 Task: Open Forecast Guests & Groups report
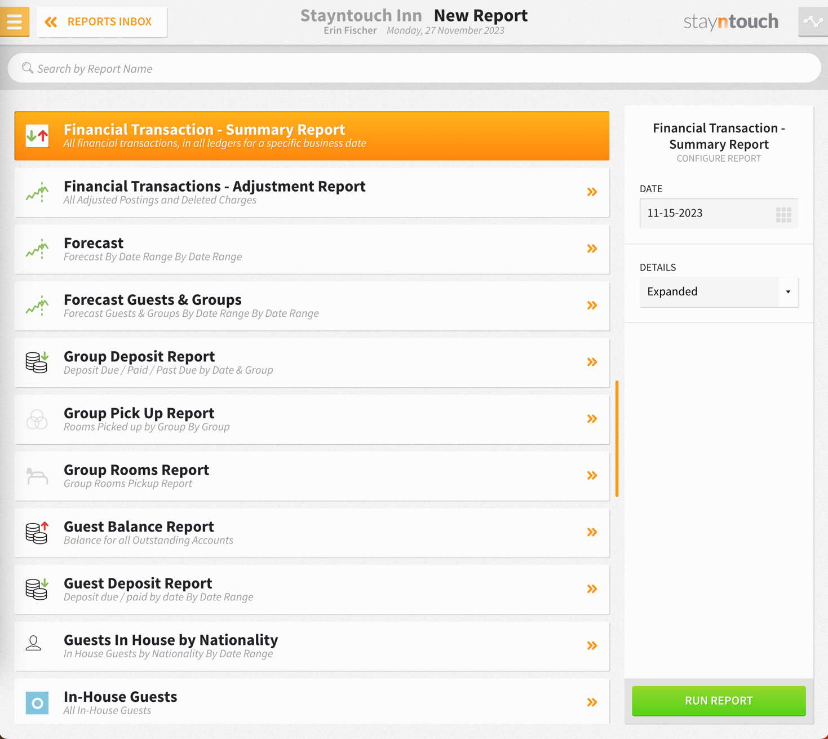312,306
